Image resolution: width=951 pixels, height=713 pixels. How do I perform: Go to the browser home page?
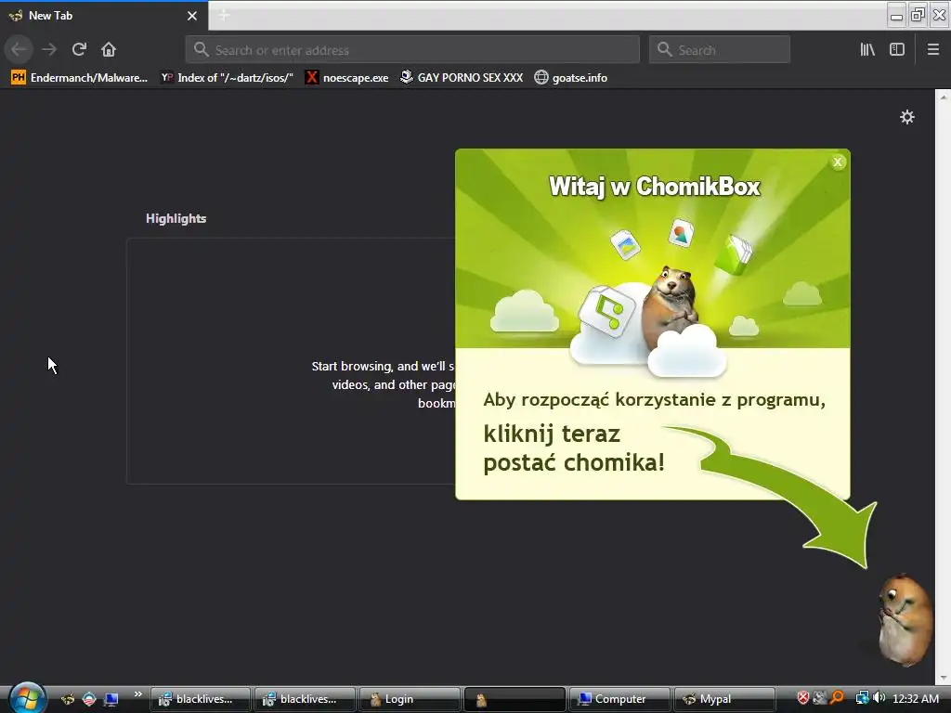tap(109, 49)
